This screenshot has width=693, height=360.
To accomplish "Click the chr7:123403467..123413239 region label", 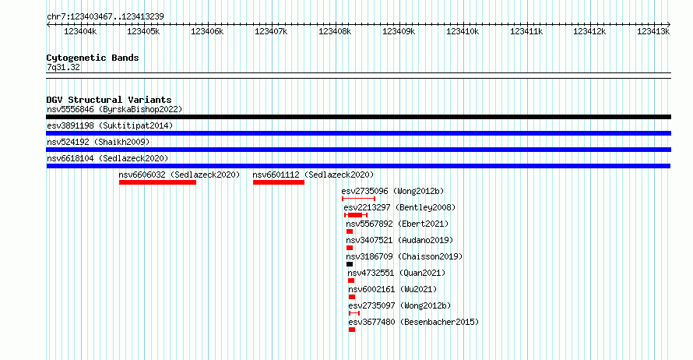I will coord(105,17).
